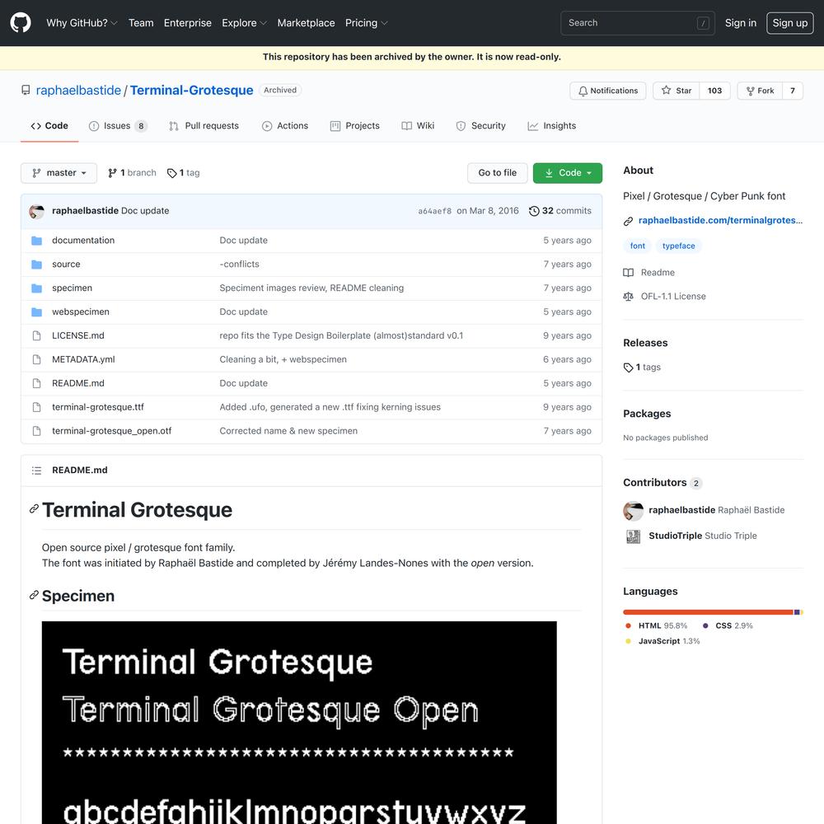Click raphaelbastide avatar in Contributors

(x=633, y=510)
